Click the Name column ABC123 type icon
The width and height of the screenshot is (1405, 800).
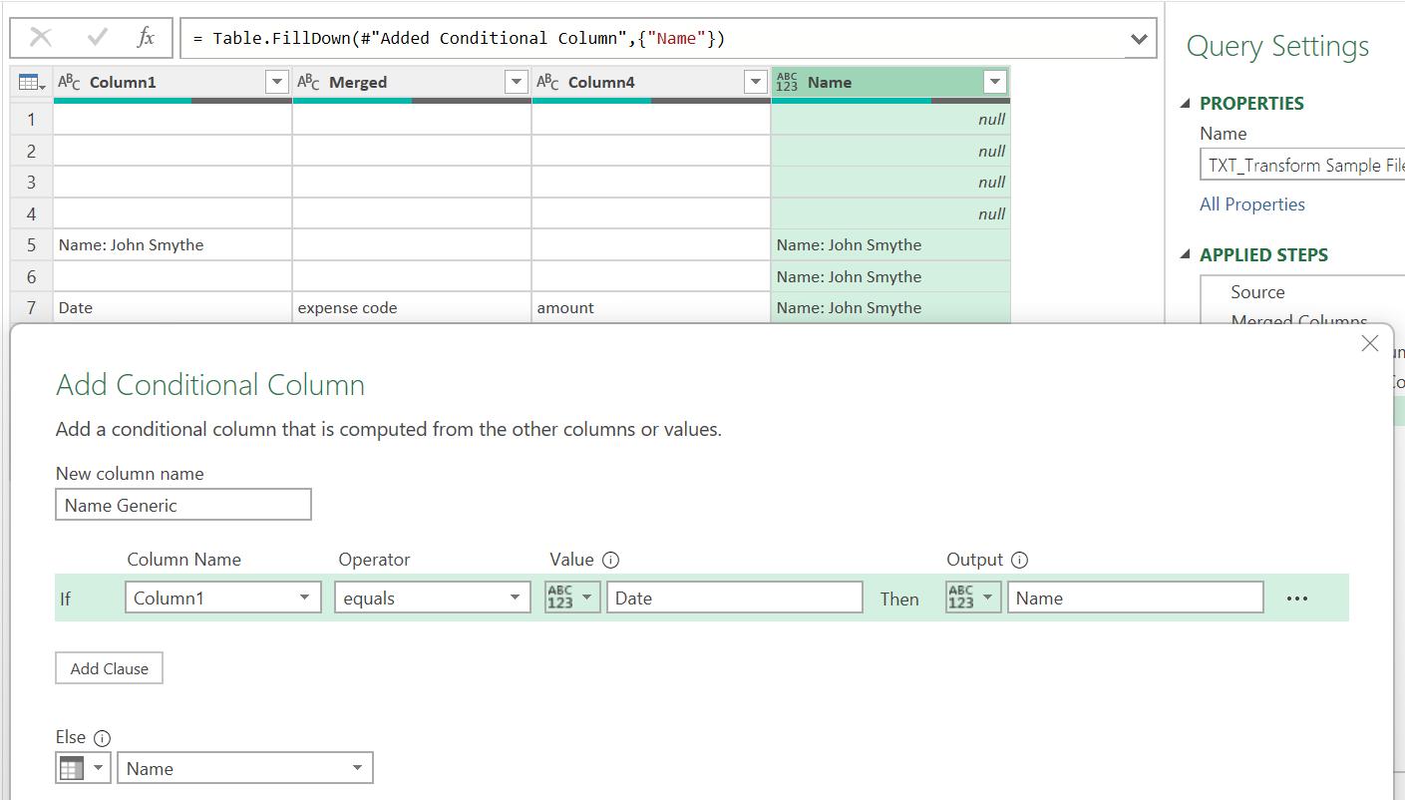[787, 82]
